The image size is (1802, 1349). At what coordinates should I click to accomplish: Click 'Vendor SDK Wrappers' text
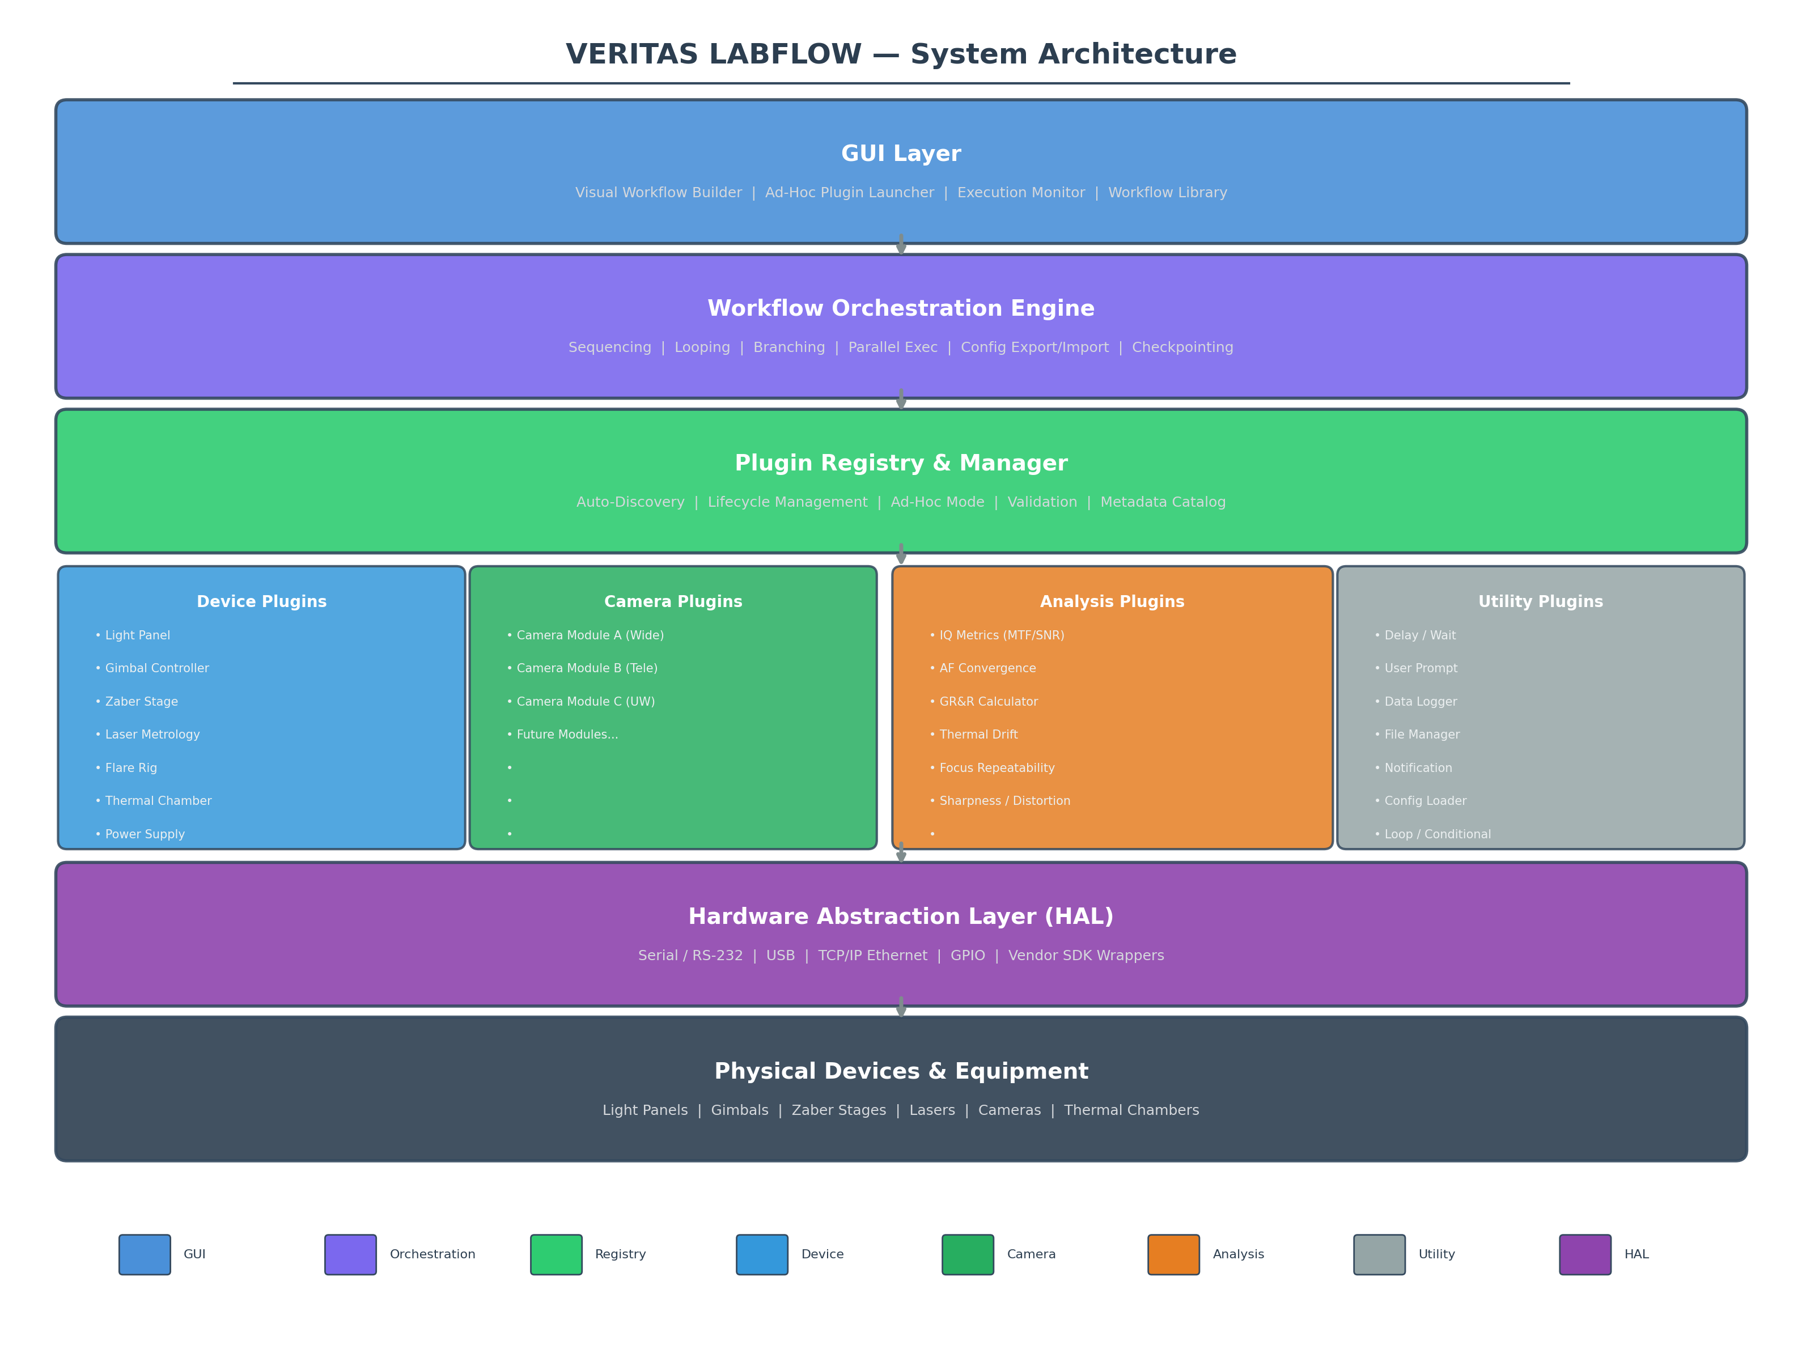(x=1086, y=956)
